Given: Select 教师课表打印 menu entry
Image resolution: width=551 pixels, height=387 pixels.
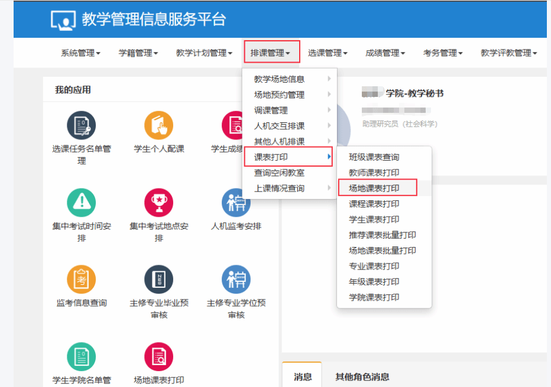Looking at the screenshot, I should tap(374, 173).
